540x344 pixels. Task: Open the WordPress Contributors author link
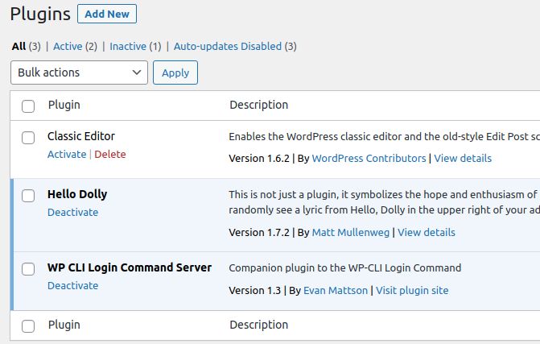(369, 159)
